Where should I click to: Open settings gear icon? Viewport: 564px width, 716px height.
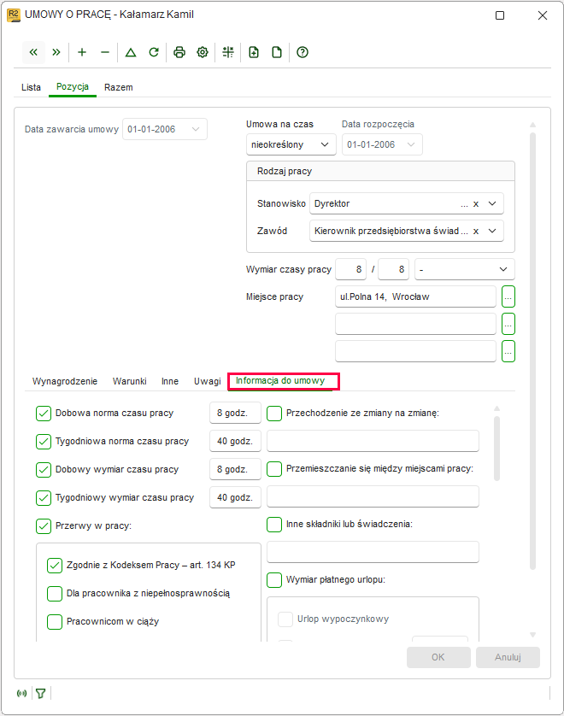(203, 52)
